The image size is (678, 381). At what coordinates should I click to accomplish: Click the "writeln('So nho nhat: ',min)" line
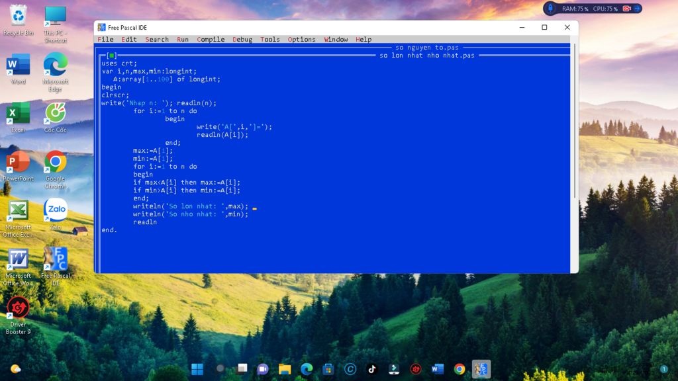tap(191, 214)
